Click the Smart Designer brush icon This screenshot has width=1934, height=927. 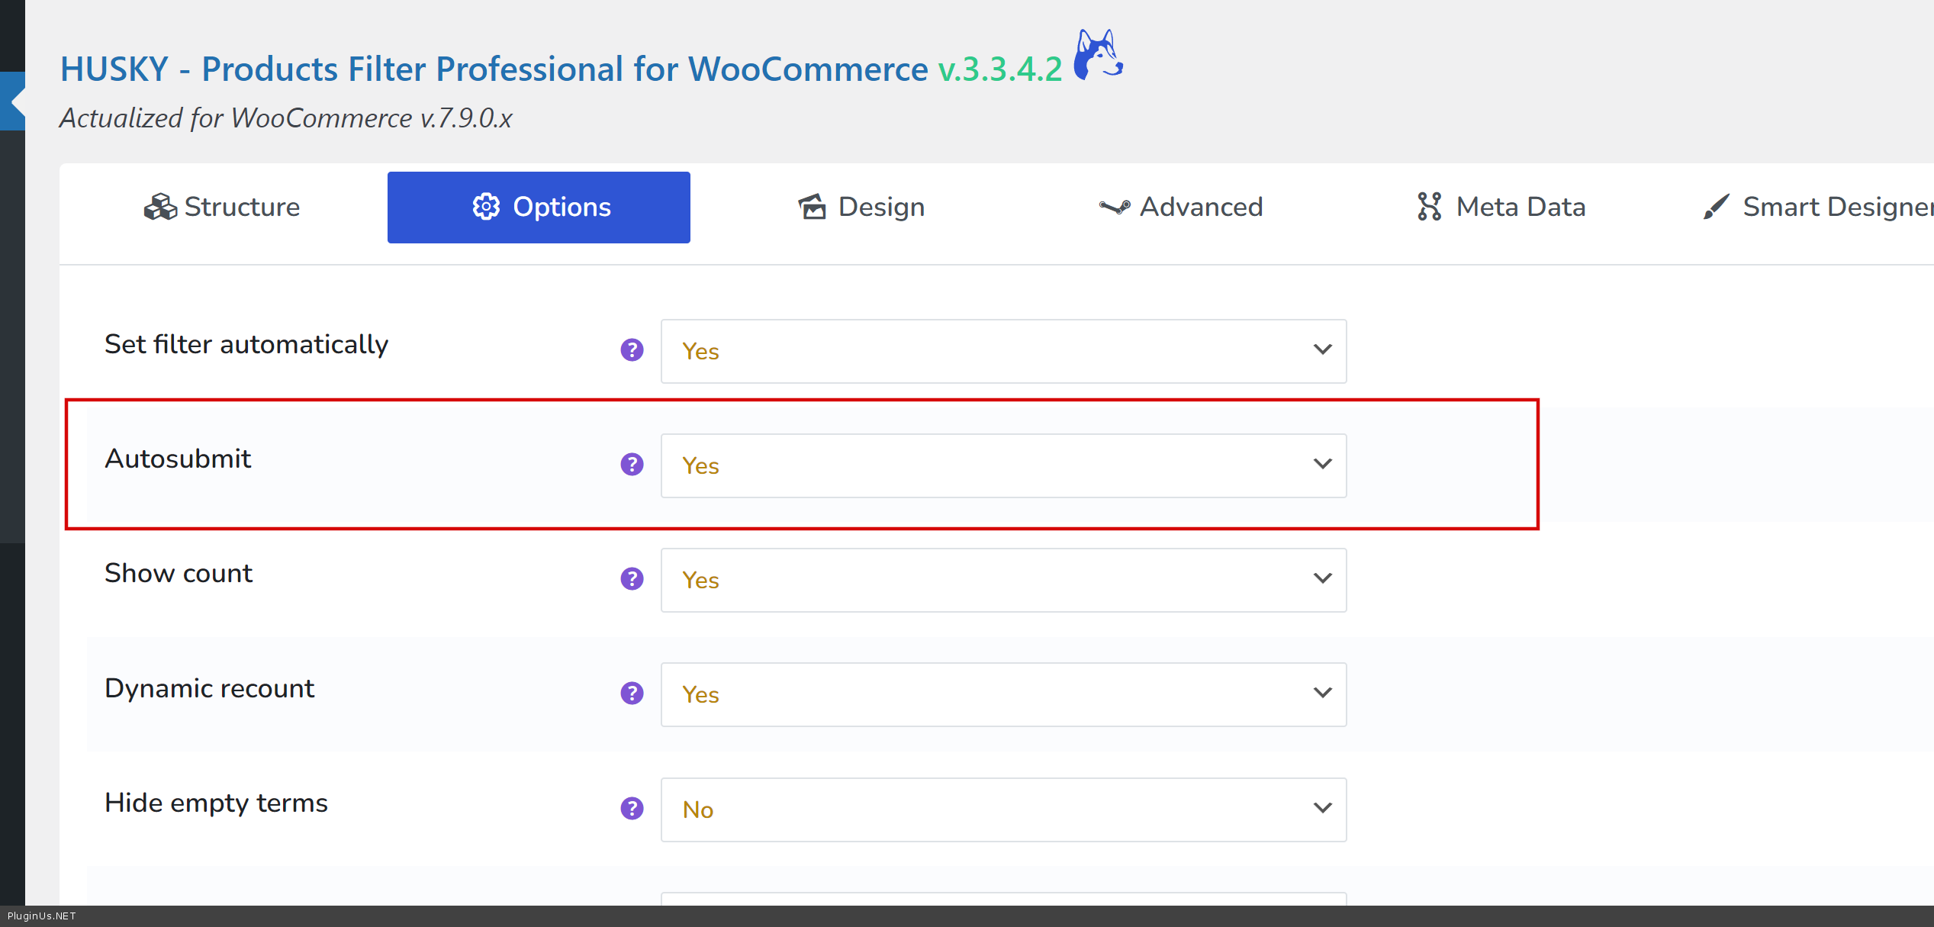pyautogui.click(x=1716, y=207)
